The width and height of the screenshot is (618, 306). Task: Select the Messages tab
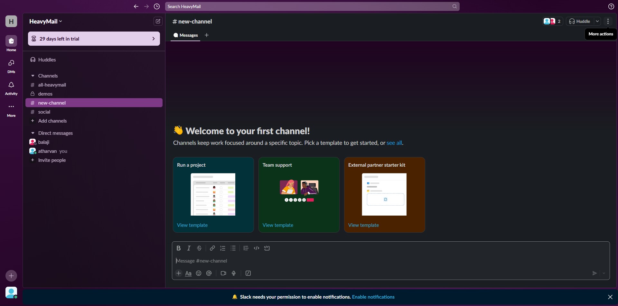185,35
